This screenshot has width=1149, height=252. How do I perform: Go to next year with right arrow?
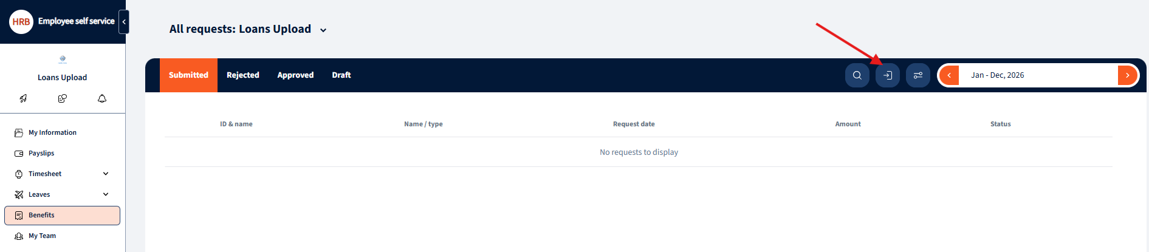pos(1127,75)
